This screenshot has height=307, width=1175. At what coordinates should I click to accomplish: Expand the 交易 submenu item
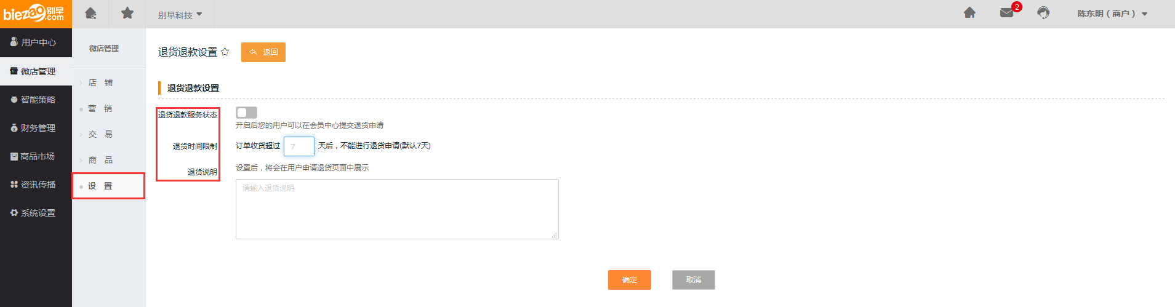click(100, 134)
